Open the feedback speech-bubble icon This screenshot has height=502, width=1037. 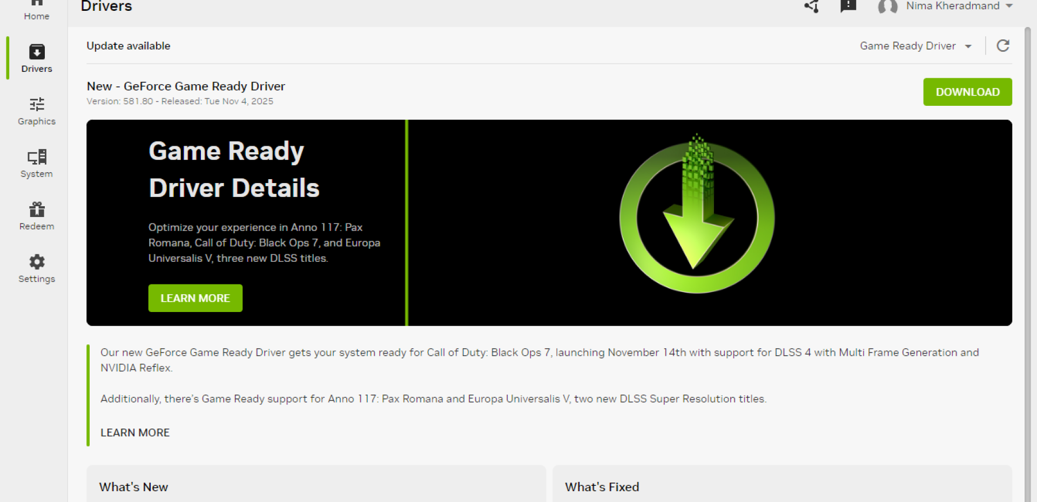[848, 6]
